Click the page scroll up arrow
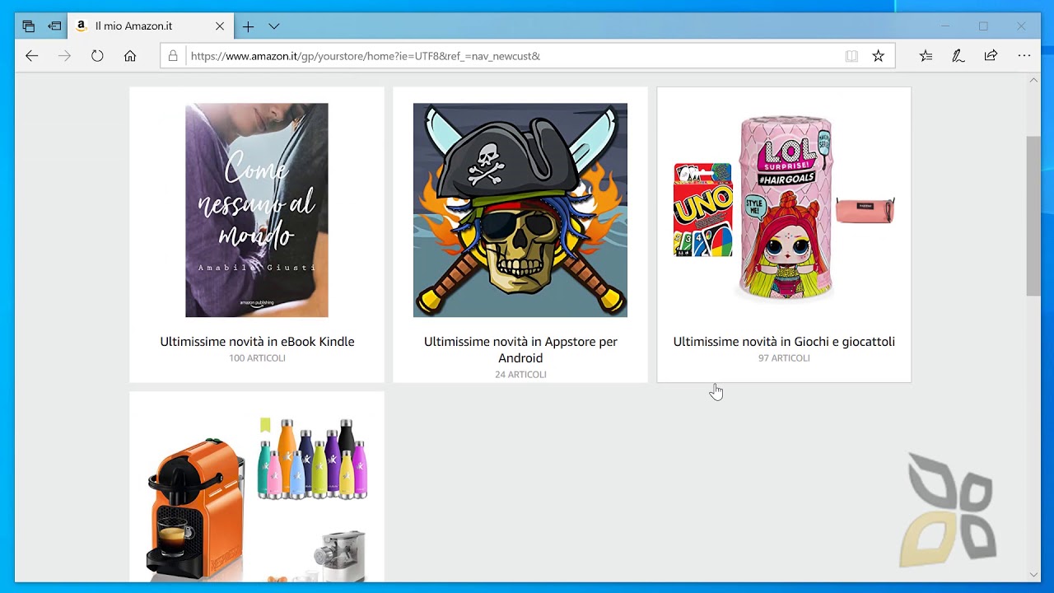Screen dimensions: 1054x593 tap(1033, 80)
